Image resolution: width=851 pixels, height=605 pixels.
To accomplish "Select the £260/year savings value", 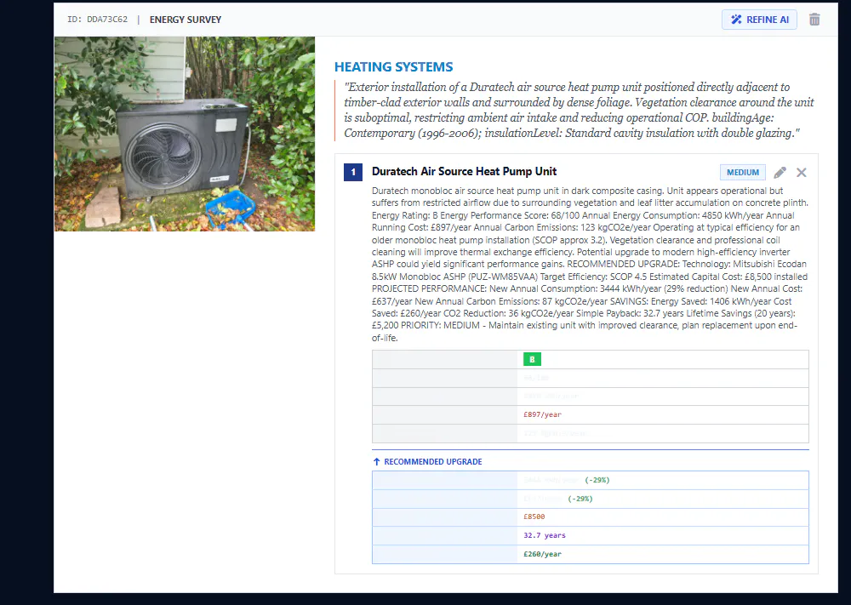I will click(542, 554).
